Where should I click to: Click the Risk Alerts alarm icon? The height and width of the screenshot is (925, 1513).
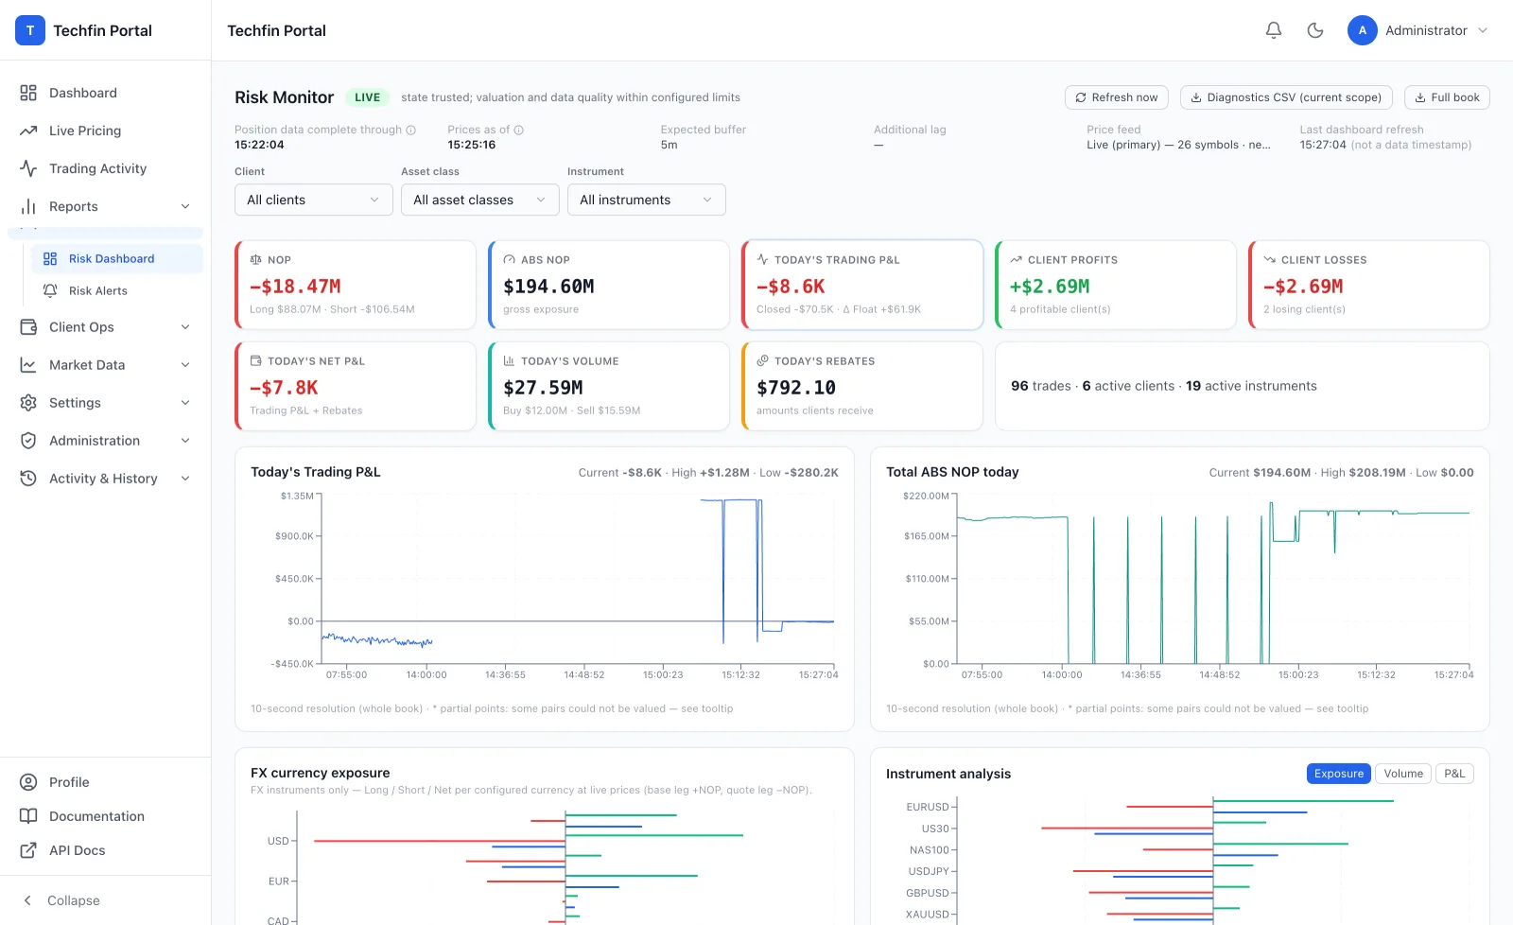50,291
